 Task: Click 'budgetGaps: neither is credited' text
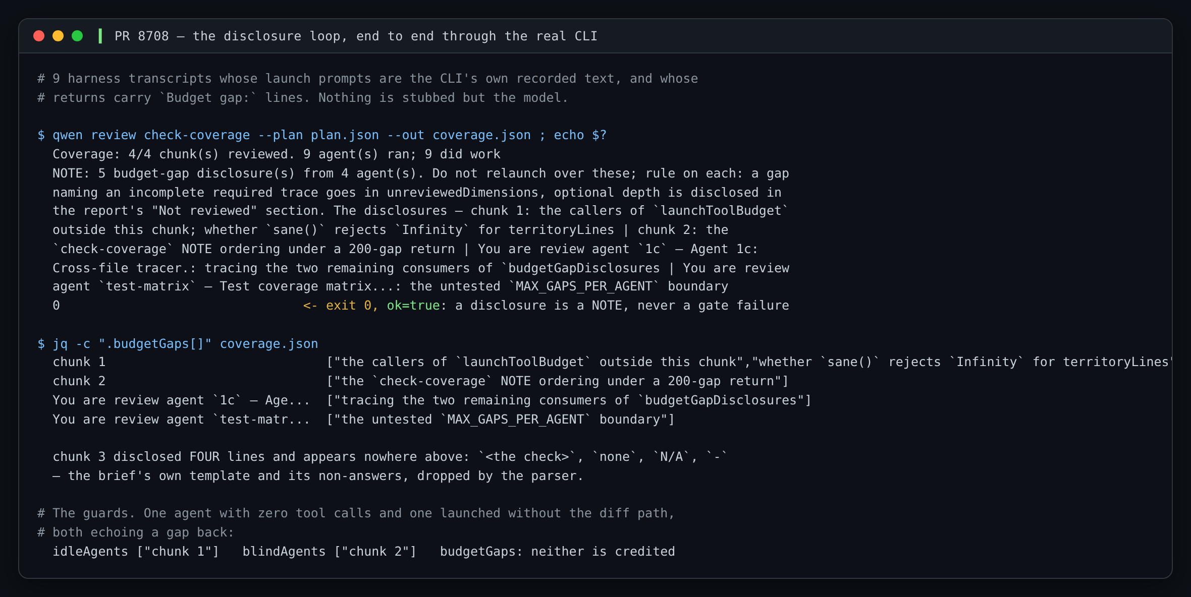(x=558, y=552)
